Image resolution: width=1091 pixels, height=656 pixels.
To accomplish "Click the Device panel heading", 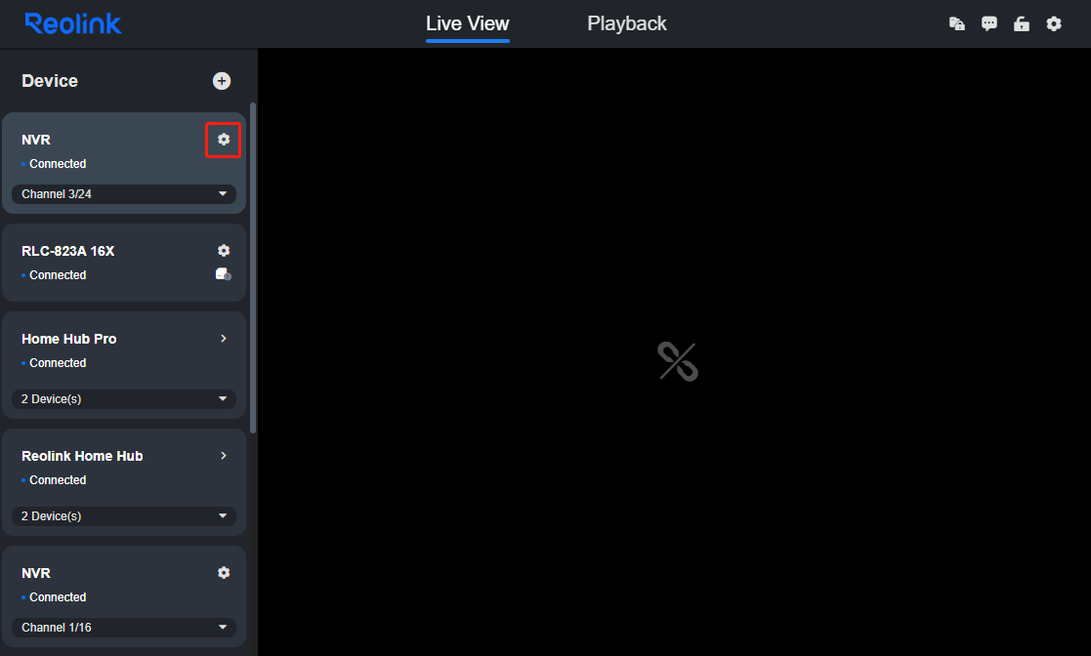I will click(x=50, y=81).
